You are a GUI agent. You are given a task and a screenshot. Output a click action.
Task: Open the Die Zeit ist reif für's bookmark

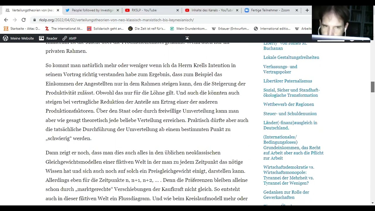(147, 29)
